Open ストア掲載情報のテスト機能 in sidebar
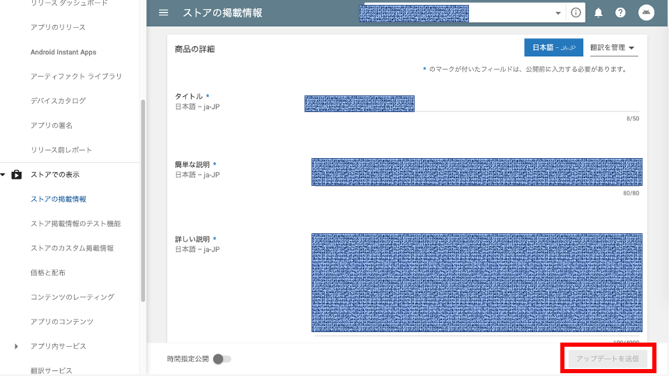 (x=75, y=224)
